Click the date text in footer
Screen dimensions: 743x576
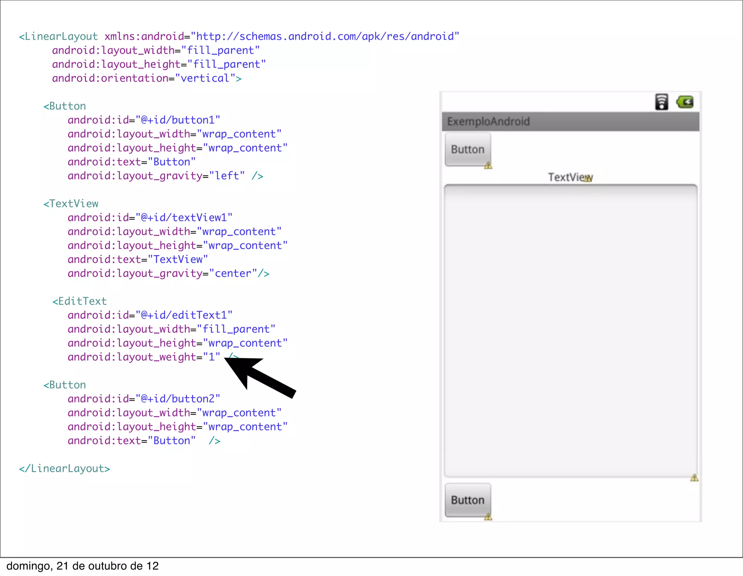pos(83,566)
